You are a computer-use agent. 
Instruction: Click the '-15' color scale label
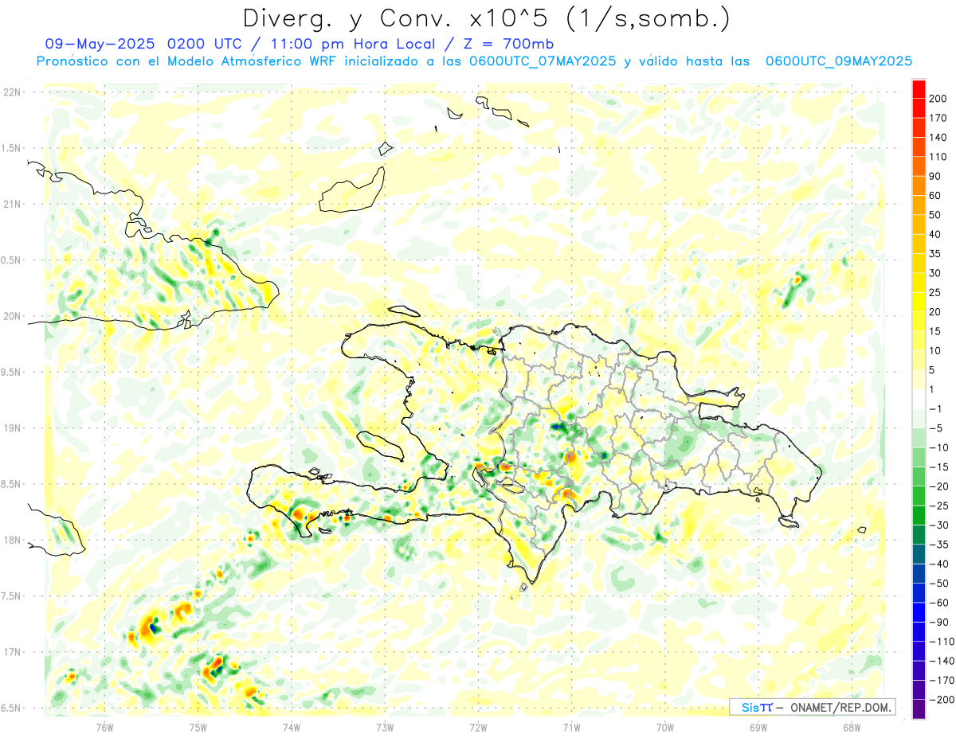pyautogui.click(x=939, y=467)
